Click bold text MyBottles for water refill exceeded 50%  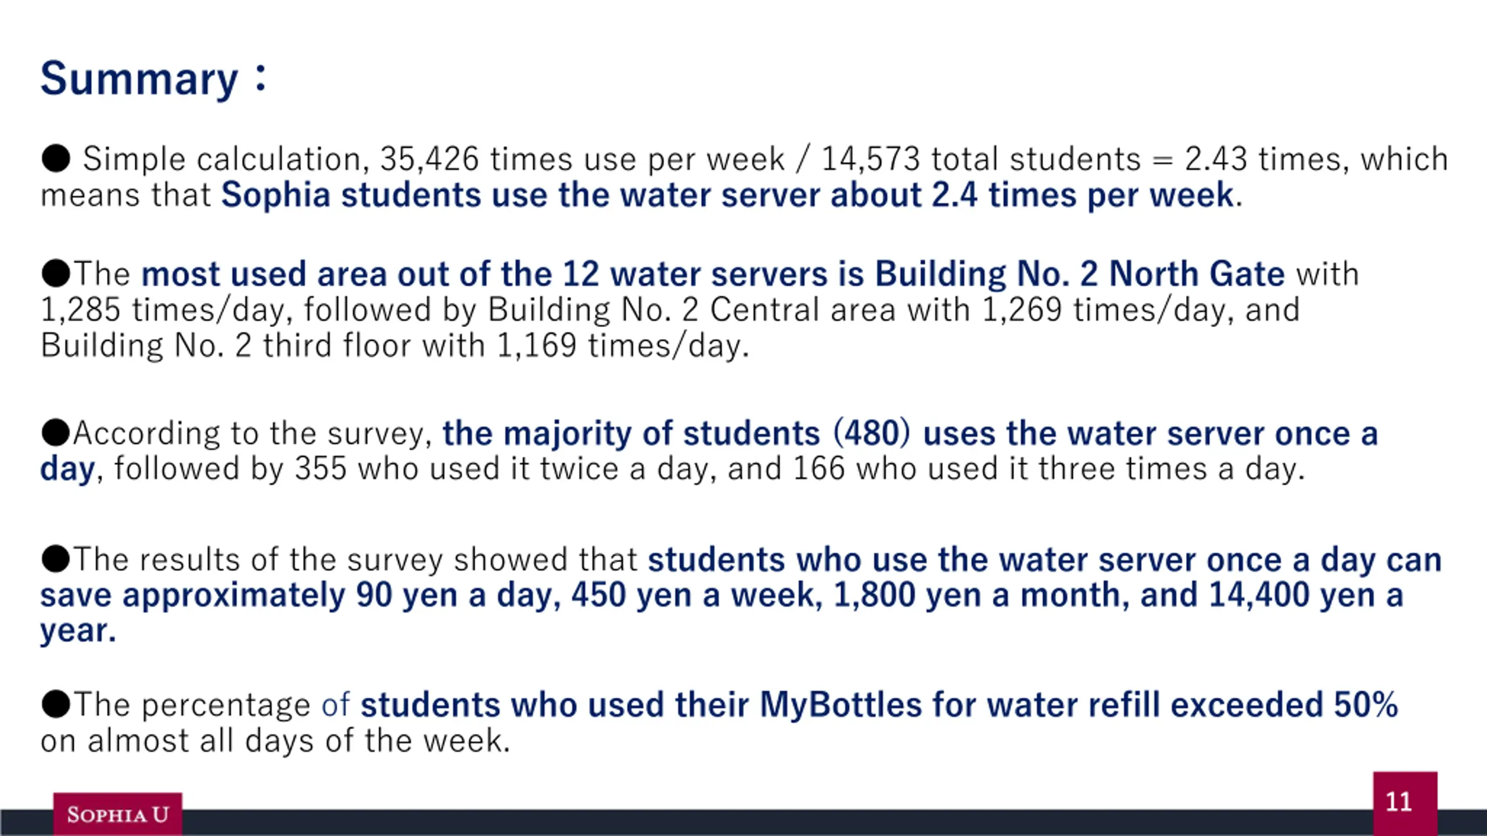(1079, 705)
